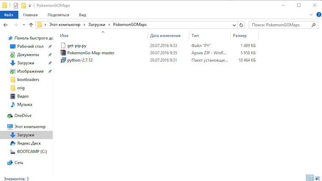Select PokemonGo-Map-master archive icon
322x181 pixels.
click(63, 53)
